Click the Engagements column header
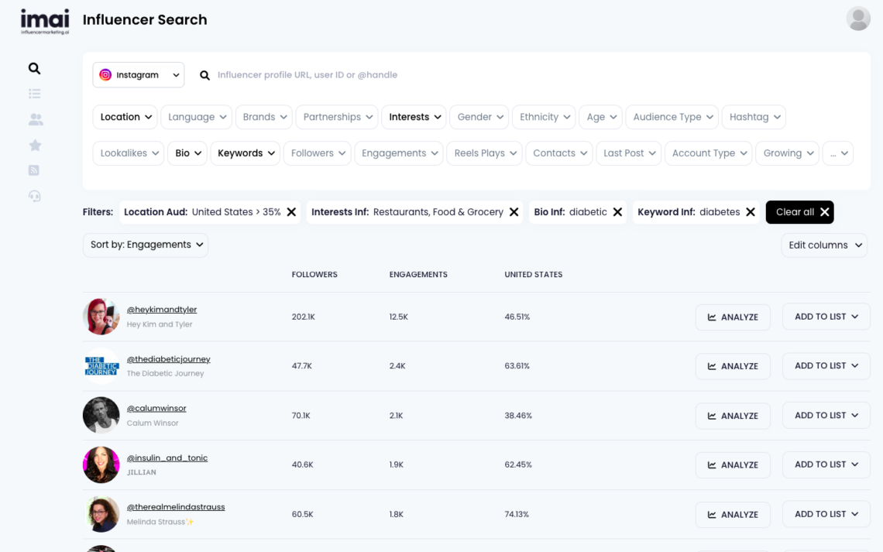883x552 pixels. click(x=417, y=274)
